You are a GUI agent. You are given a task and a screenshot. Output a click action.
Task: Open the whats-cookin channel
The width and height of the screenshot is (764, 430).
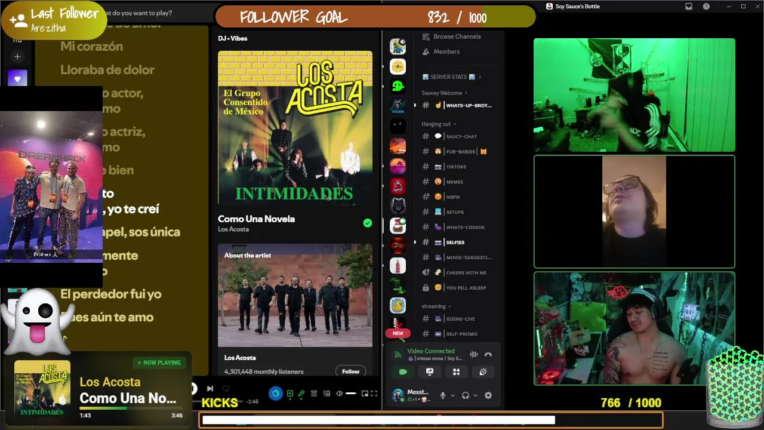point(458,227)
